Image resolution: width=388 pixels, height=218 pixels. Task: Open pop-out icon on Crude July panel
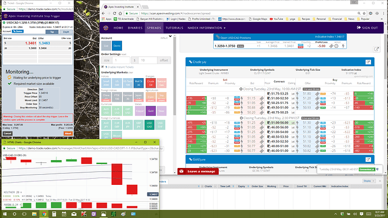(368, 62)
